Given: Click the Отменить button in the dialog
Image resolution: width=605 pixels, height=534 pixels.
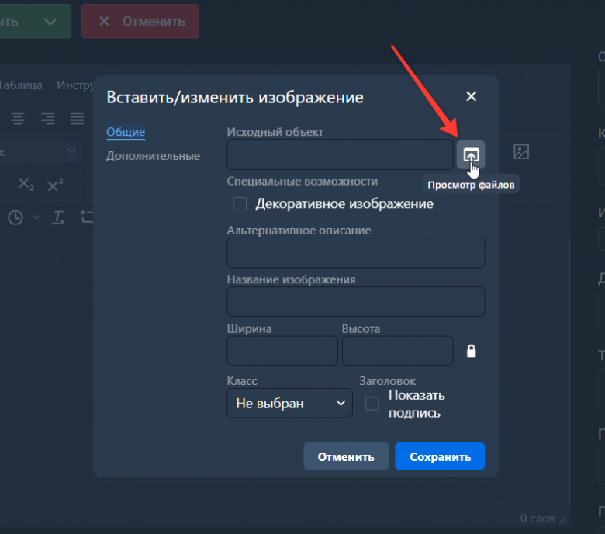Looking at the screenshot, I should (x=346, y=456).
